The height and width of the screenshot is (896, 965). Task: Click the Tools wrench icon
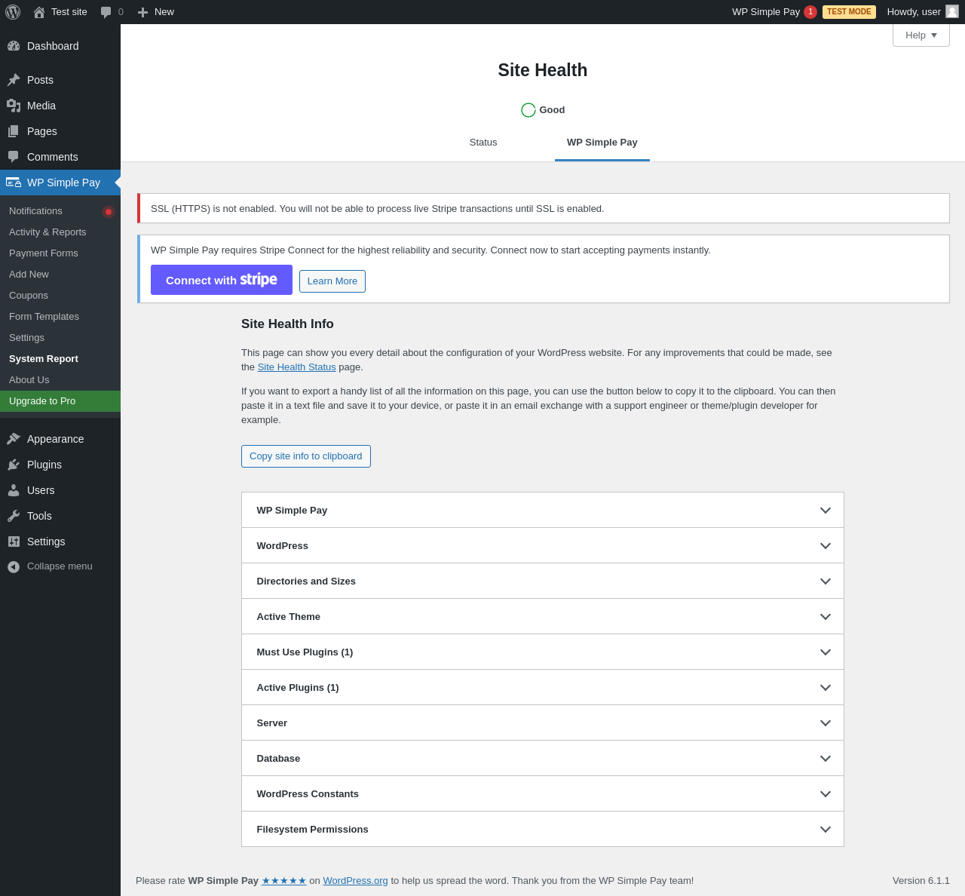point(14,516)
